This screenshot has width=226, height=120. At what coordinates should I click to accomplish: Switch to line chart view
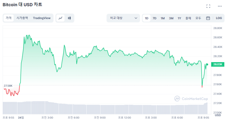click(60, 18)
